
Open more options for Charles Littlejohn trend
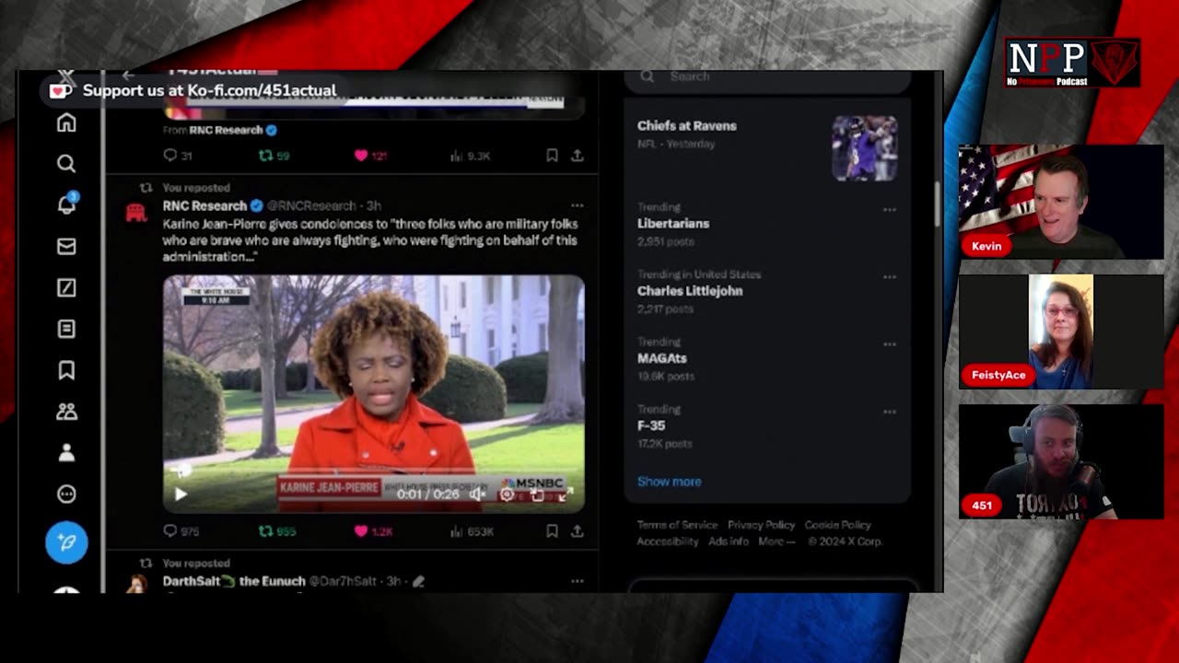(x=889, y=276)
